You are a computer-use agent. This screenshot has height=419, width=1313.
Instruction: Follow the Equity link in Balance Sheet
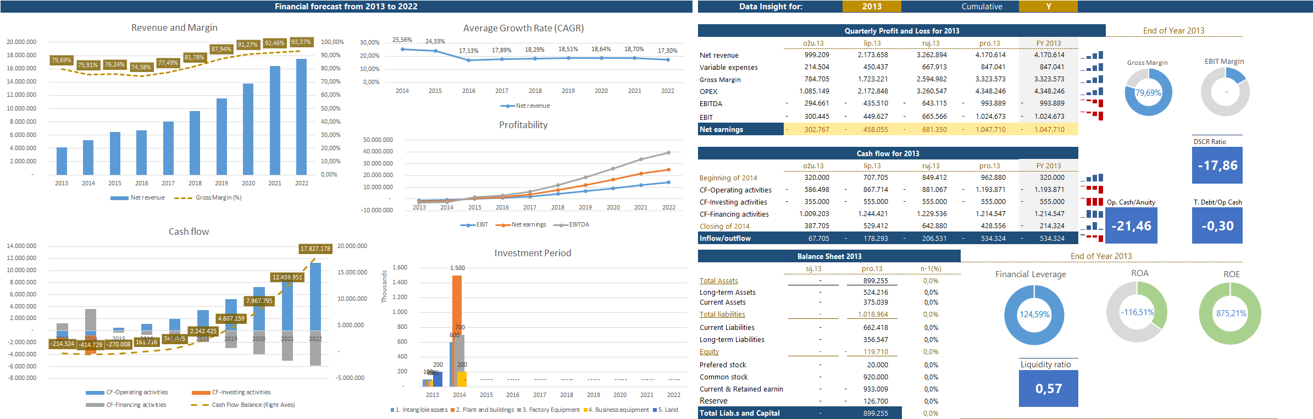click(709, 352)
